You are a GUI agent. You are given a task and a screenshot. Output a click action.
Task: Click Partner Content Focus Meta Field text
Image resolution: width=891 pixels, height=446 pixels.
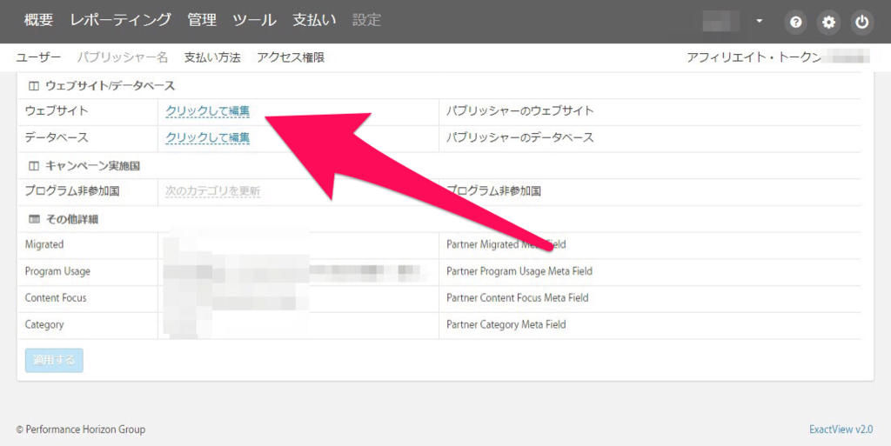point(517,298)
